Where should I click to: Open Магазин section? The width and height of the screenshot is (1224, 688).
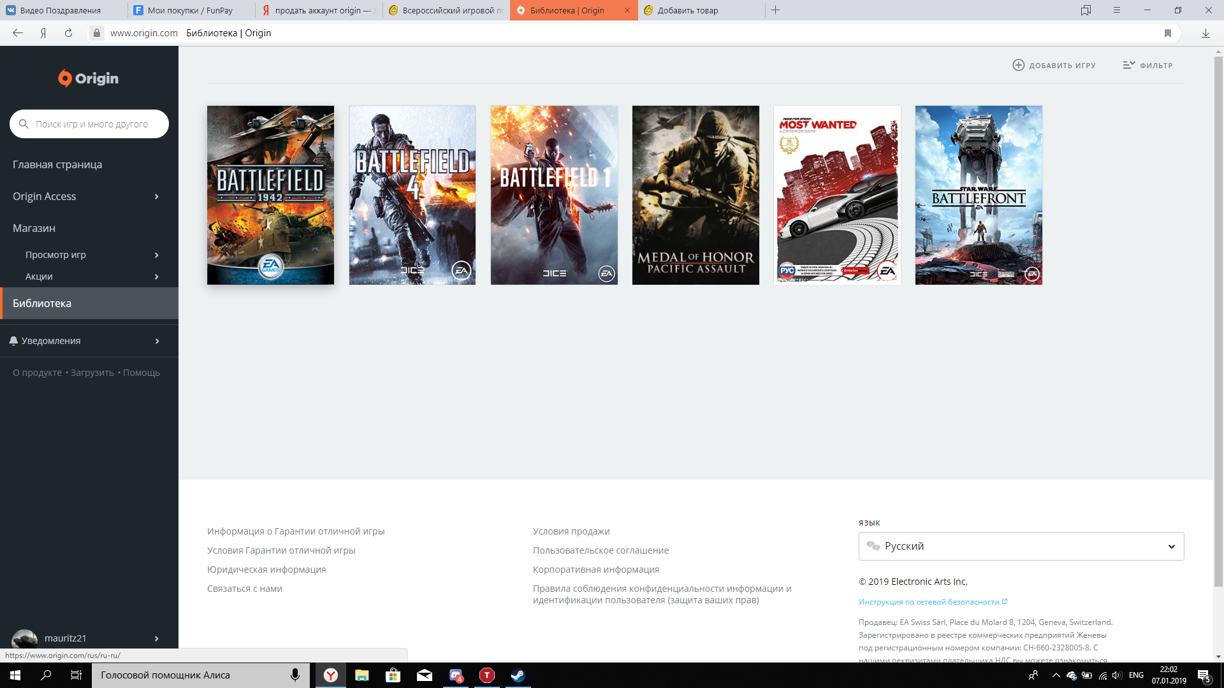click(x=34, y=228)
